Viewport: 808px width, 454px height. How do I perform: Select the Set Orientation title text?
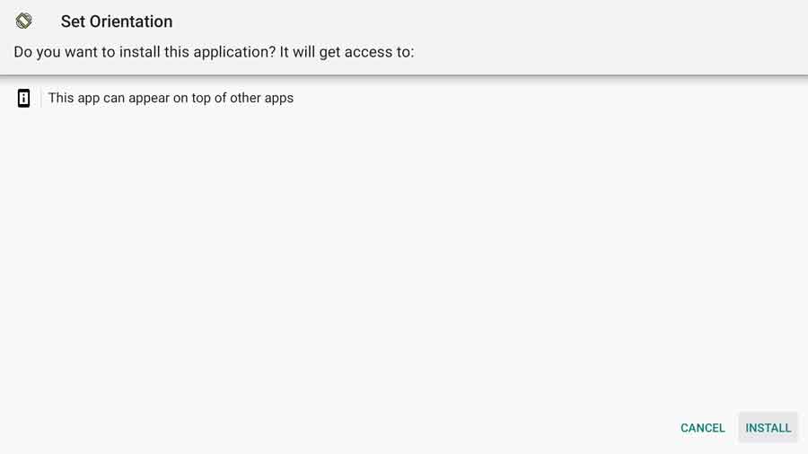117,22
